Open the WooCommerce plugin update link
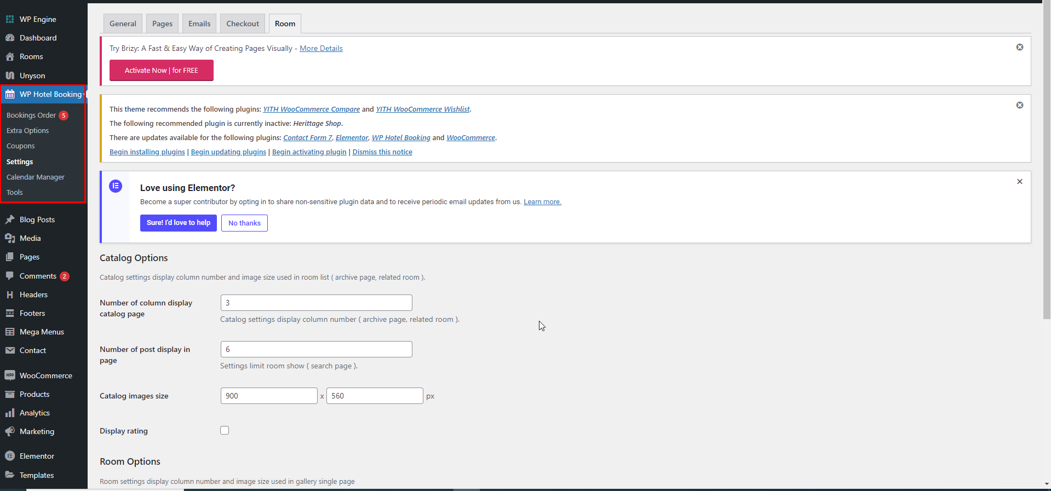The height and width of the screenshot is (491, 1051). click(470, 137)
